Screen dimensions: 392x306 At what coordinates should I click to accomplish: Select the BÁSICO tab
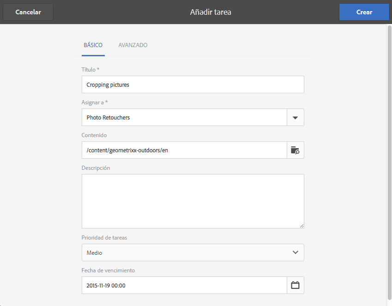(x=93, y=45)
